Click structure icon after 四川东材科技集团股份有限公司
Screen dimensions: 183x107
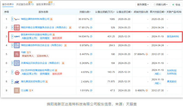(56, 70)
